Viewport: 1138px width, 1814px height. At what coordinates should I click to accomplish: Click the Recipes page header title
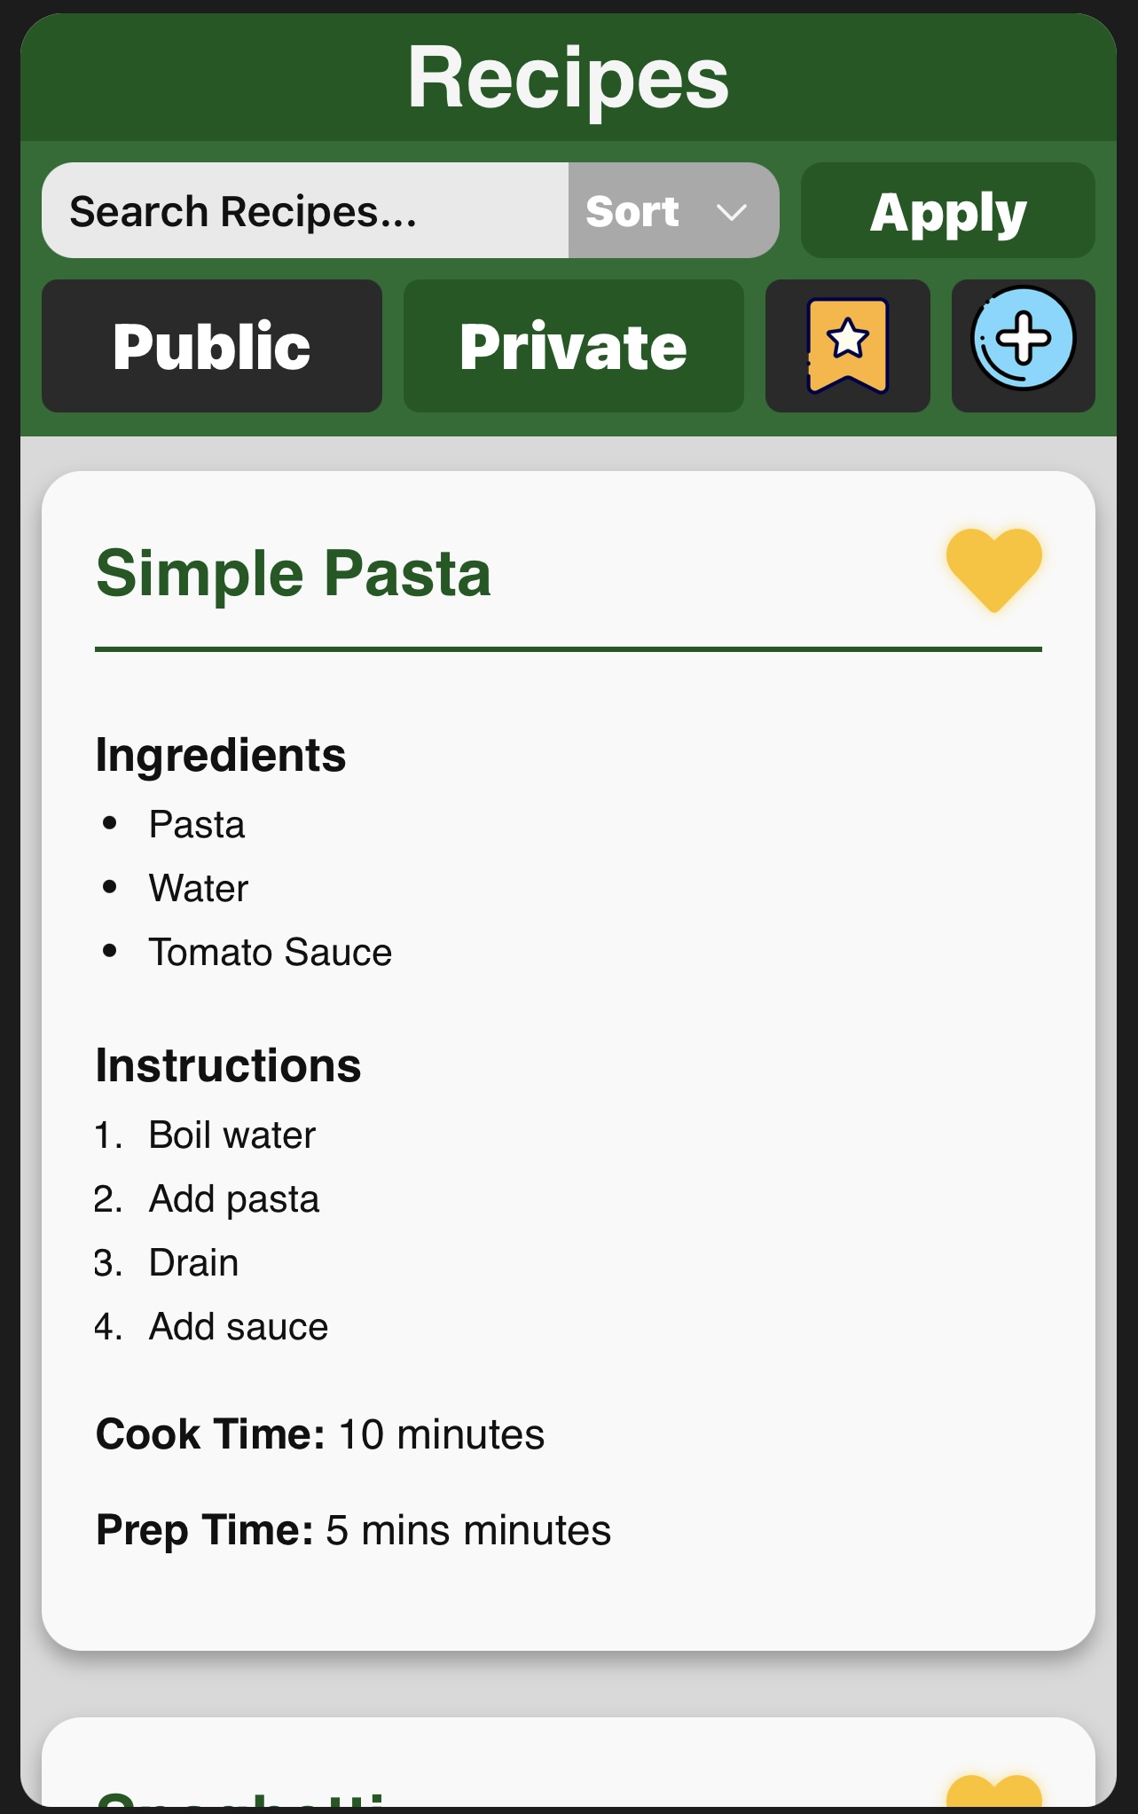click(x=568, y=78)
